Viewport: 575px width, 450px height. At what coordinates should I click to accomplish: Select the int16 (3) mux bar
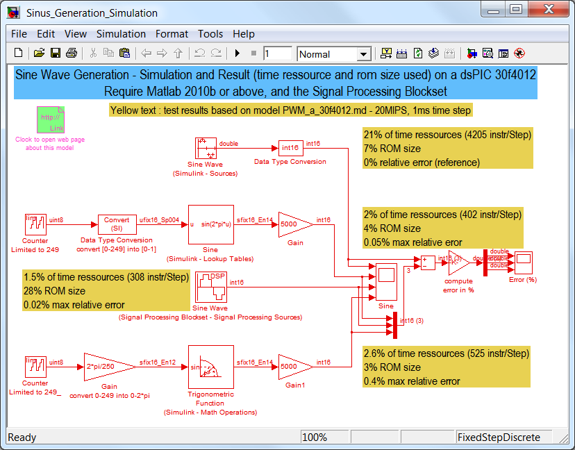pyautogui.click(x=395, y=325)
